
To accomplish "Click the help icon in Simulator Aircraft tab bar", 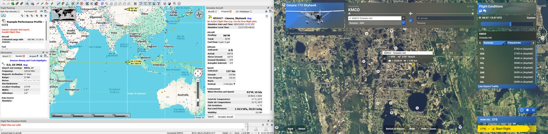I will [266, 11].
